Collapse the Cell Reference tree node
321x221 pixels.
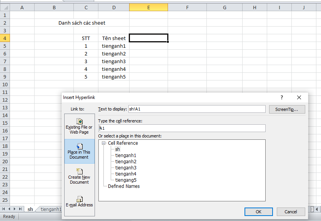(103, 143)
